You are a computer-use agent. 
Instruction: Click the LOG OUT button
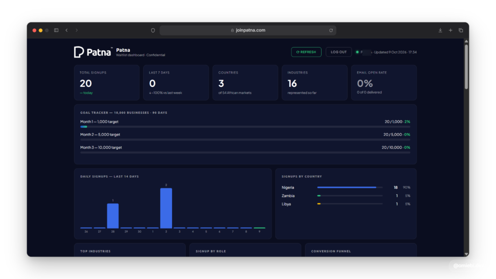tap(339, 52)
